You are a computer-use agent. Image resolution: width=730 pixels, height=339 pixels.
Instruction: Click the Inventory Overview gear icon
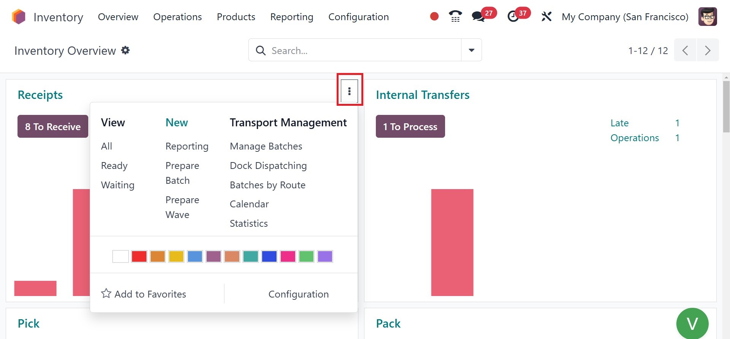(126, 50)
